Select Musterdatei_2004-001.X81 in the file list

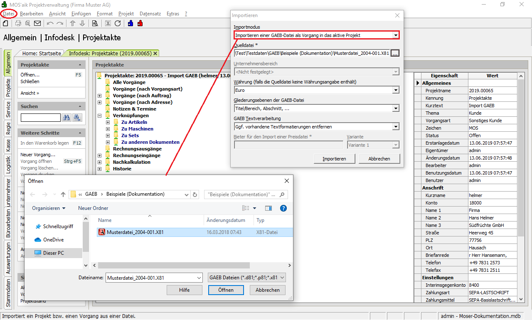tap(135, 232)
